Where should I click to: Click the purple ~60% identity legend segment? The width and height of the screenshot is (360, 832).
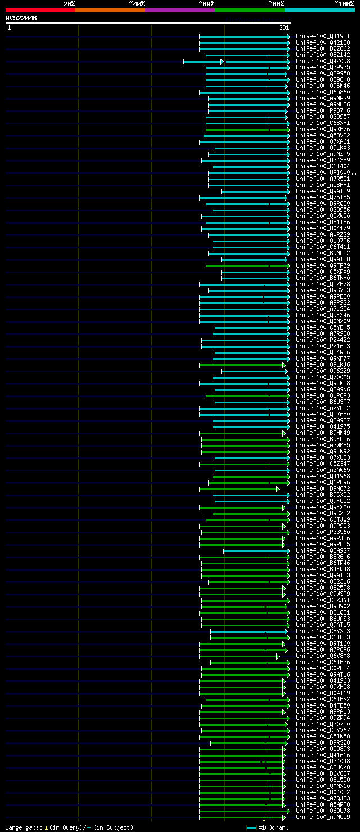[x=179, y=10]
